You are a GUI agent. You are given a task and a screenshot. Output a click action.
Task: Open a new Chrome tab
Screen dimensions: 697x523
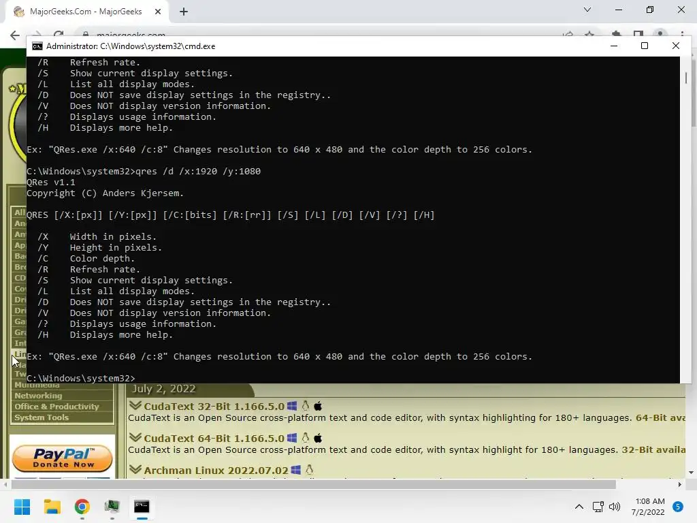point(184,12)
